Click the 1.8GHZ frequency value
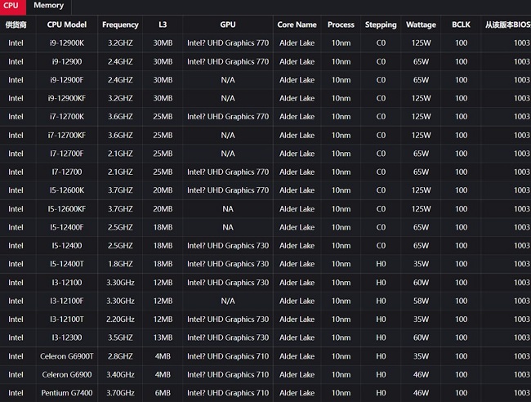 [x=120, y=263]
